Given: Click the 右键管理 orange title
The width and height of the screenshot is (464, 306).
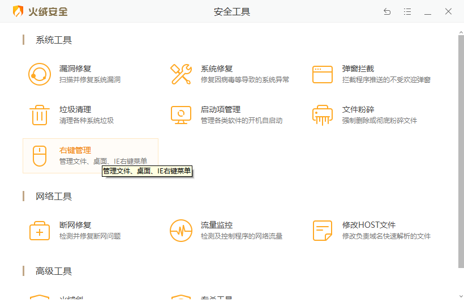Looking at the screenshot, I should (x=75, y=151).
